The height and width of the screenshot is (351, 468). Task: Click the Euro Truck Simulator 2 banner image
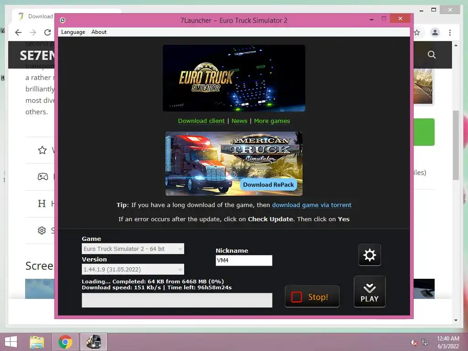point(234,78)
